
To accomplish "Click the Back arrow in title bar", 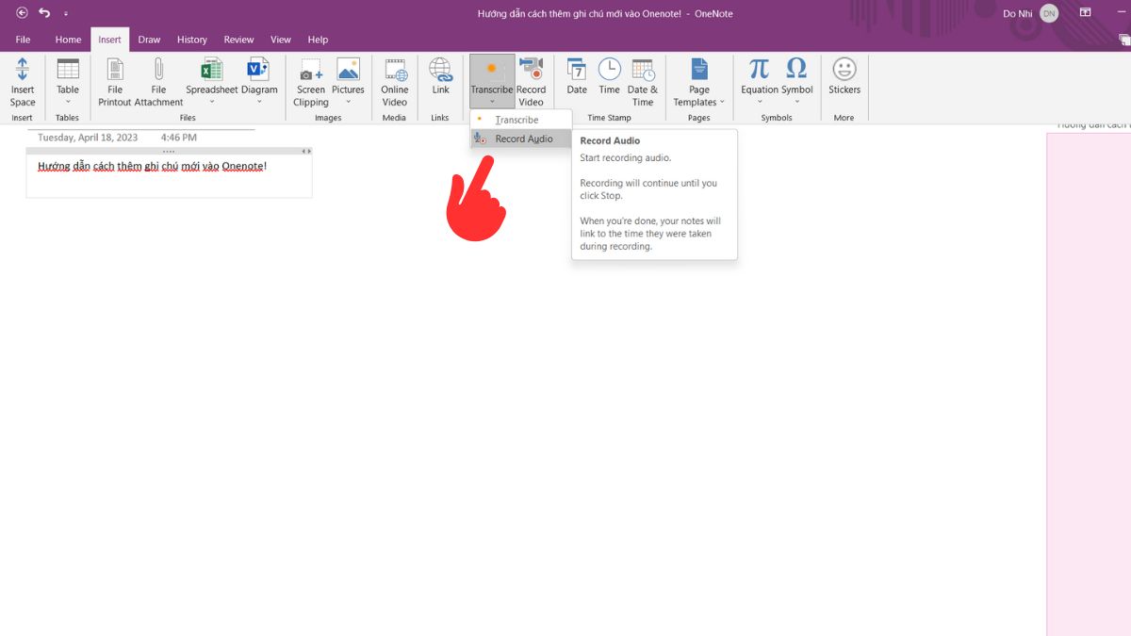I will pyautogui.click(x=22, y=13).
